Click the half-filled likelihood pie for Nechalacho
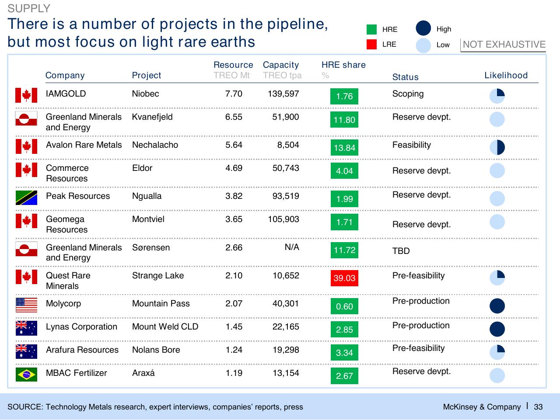 coord(497,147)
